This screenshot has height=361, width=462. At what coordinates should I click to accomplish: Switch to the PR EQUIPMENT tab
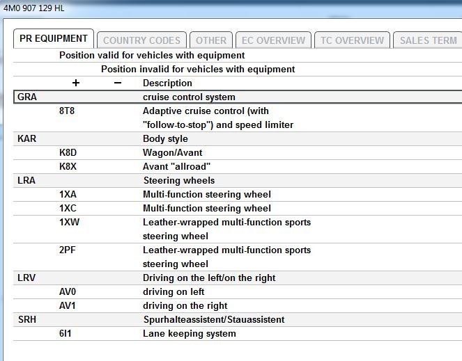click(53, 39)
